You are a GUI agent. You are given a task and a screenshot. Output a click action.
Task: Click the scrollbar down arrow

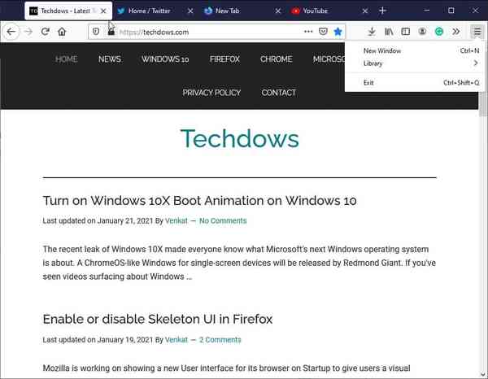pos(483,374)
